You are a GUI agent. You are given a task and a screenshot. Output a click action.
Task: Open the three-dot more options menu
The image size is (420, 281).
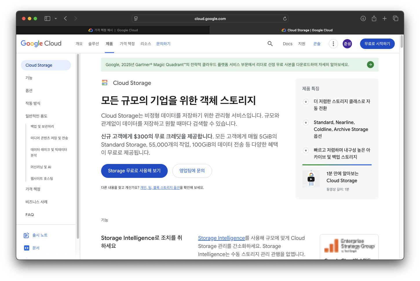coord(333,44)
